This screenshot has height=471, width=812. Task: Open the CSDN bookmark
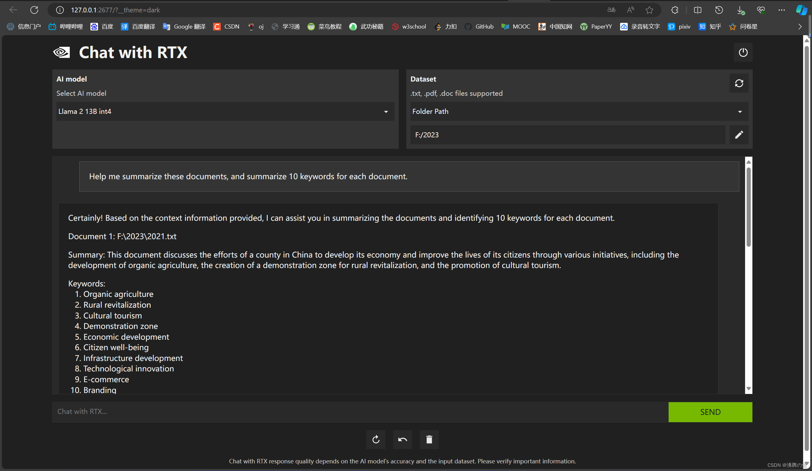(x=226, y=27)
